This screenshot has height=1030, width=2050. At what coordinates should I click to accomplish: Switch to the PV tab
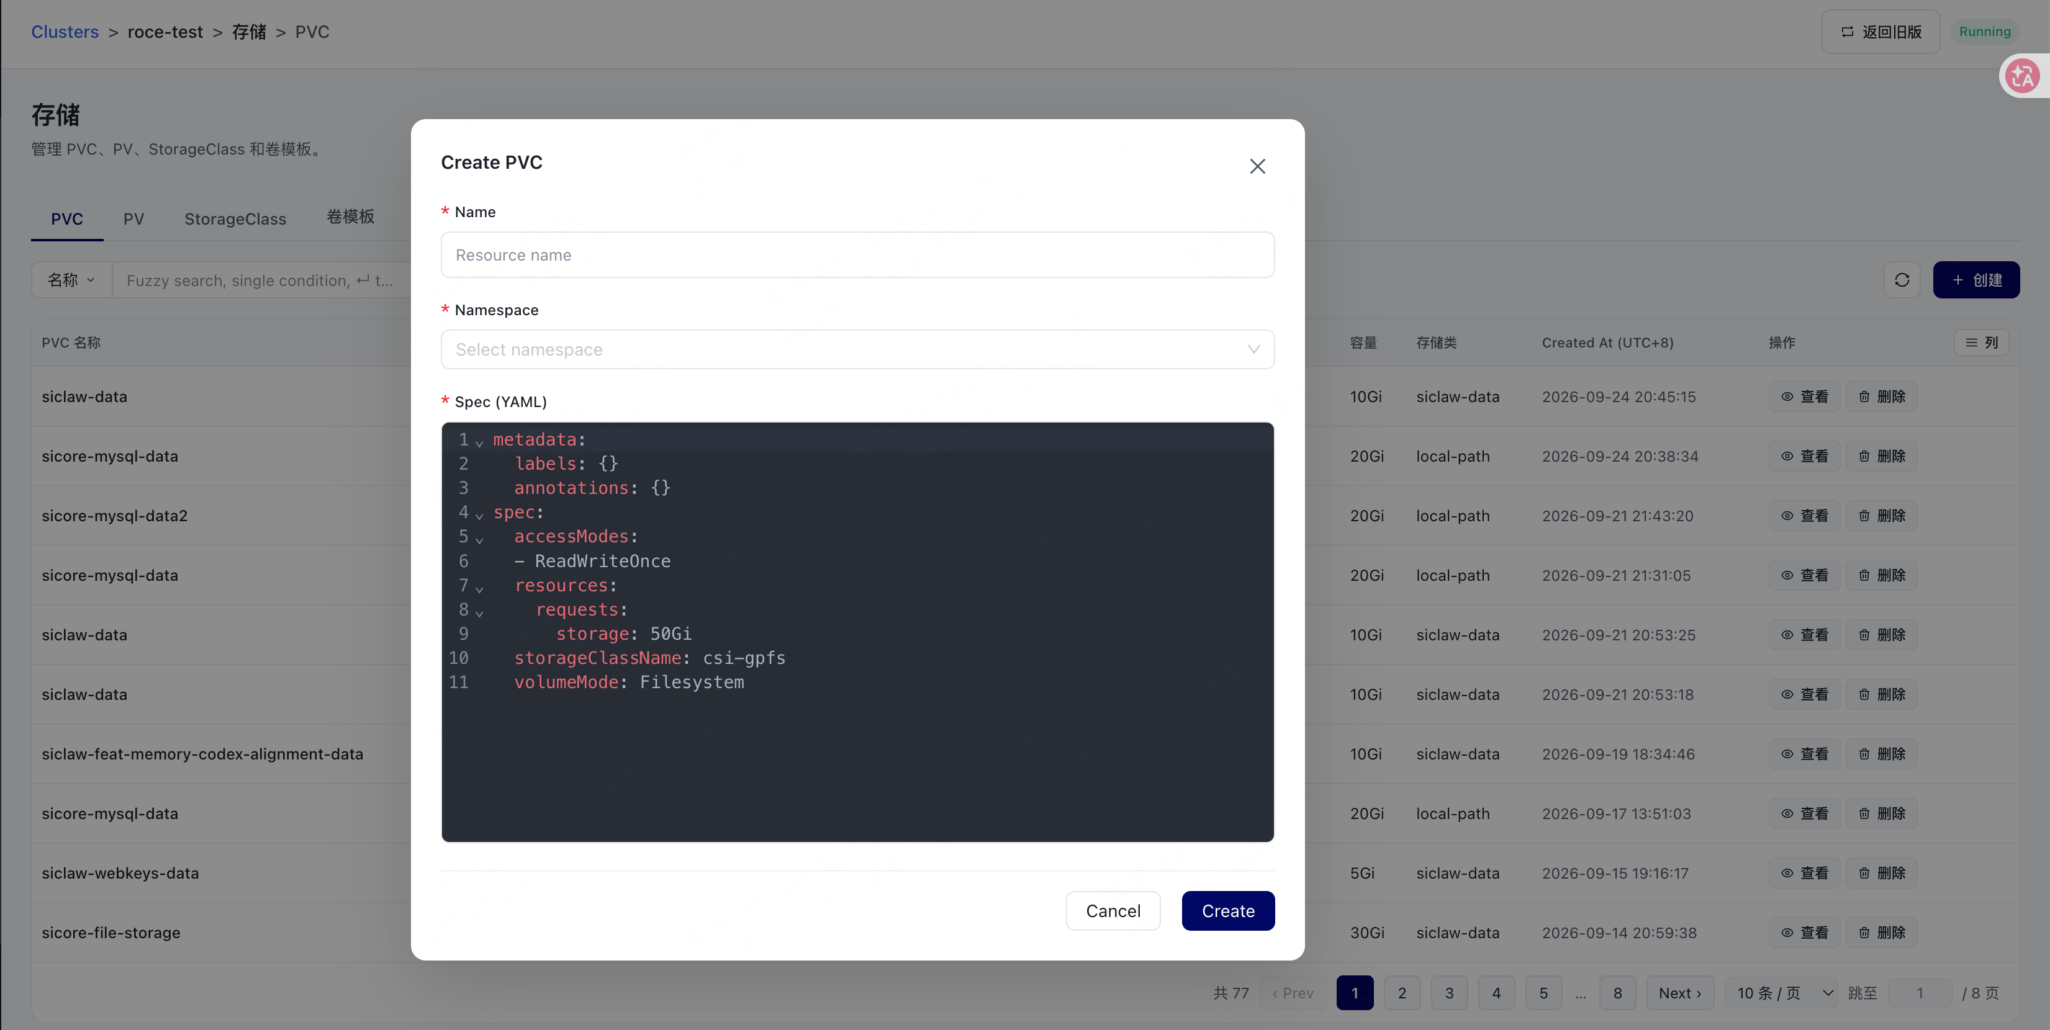(x=133, y=219)
